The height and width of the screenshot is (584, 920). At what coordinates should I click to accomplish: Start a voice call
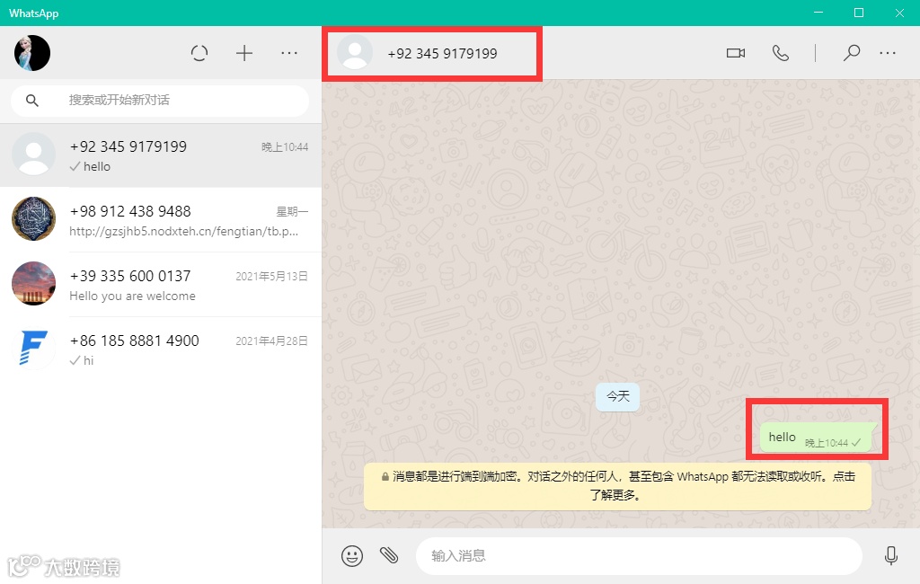pos(781,53)
